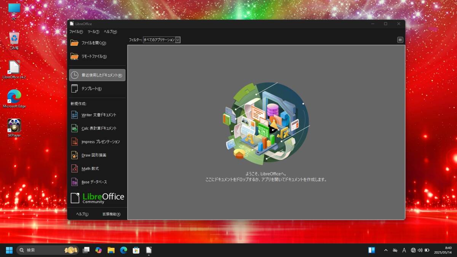Select the PC desktop icon
The image size is (457, 257).
14,11
